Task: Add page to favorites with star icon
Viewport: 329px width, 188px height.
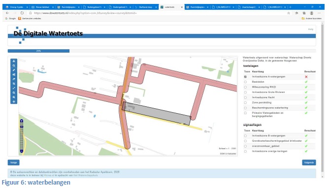Action: tap(289, 13)
